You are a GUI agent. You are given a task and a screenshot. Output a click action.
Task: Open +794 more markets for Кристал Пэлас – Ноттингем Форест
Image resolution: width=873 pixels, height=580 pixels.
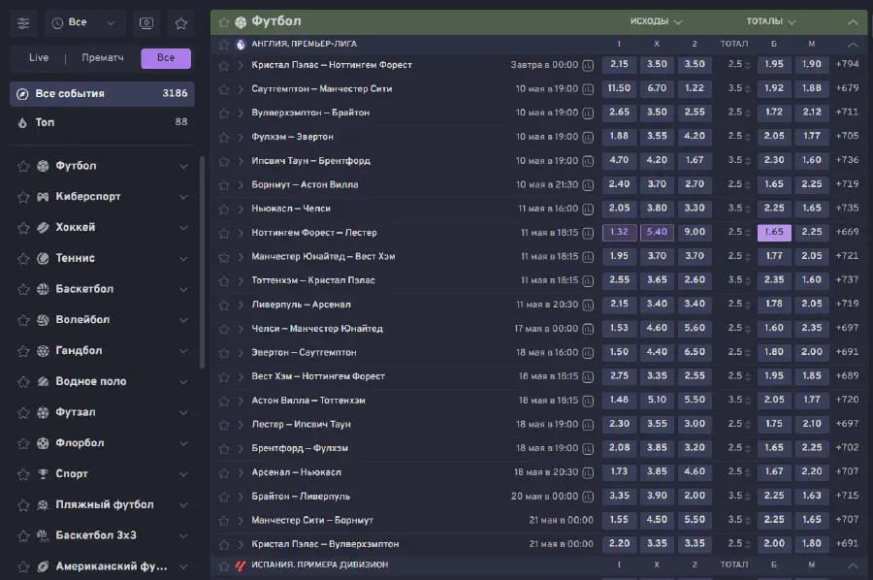coord(847,65)
